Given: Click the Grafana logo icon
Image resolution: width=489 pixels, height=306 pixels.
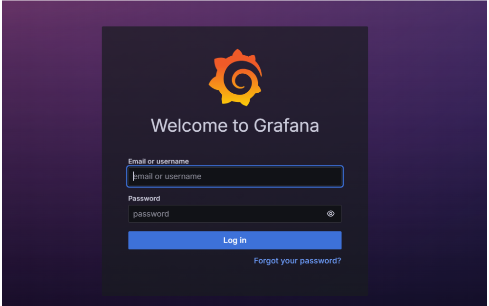Looking at the screenshot, I should [x=235, y=78].
